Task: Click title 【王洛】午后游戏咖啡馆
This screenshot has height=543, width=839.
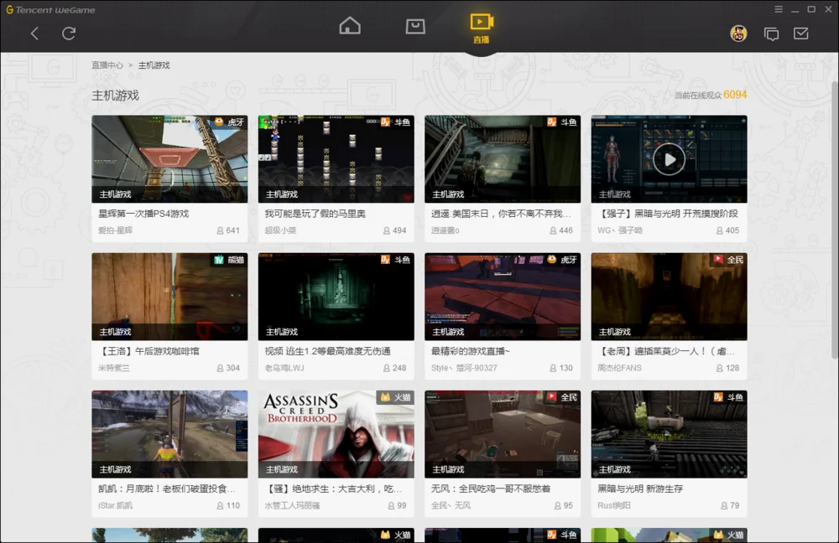Action: [x=149, y=351]
